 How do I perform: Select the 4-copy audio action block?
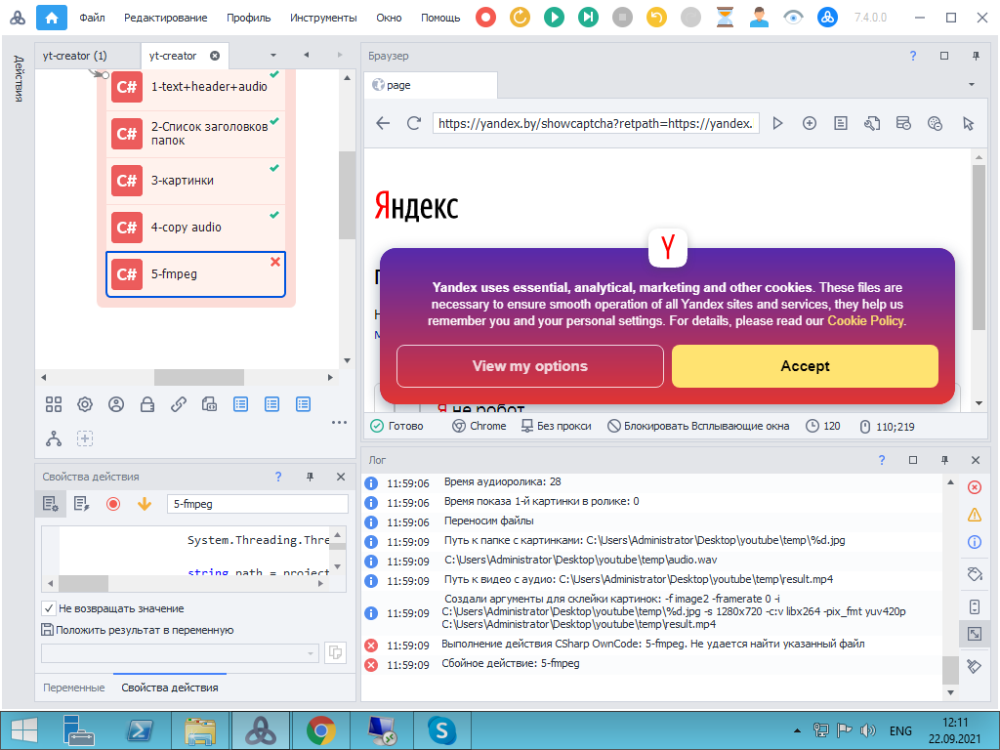[x=195, y=227]
